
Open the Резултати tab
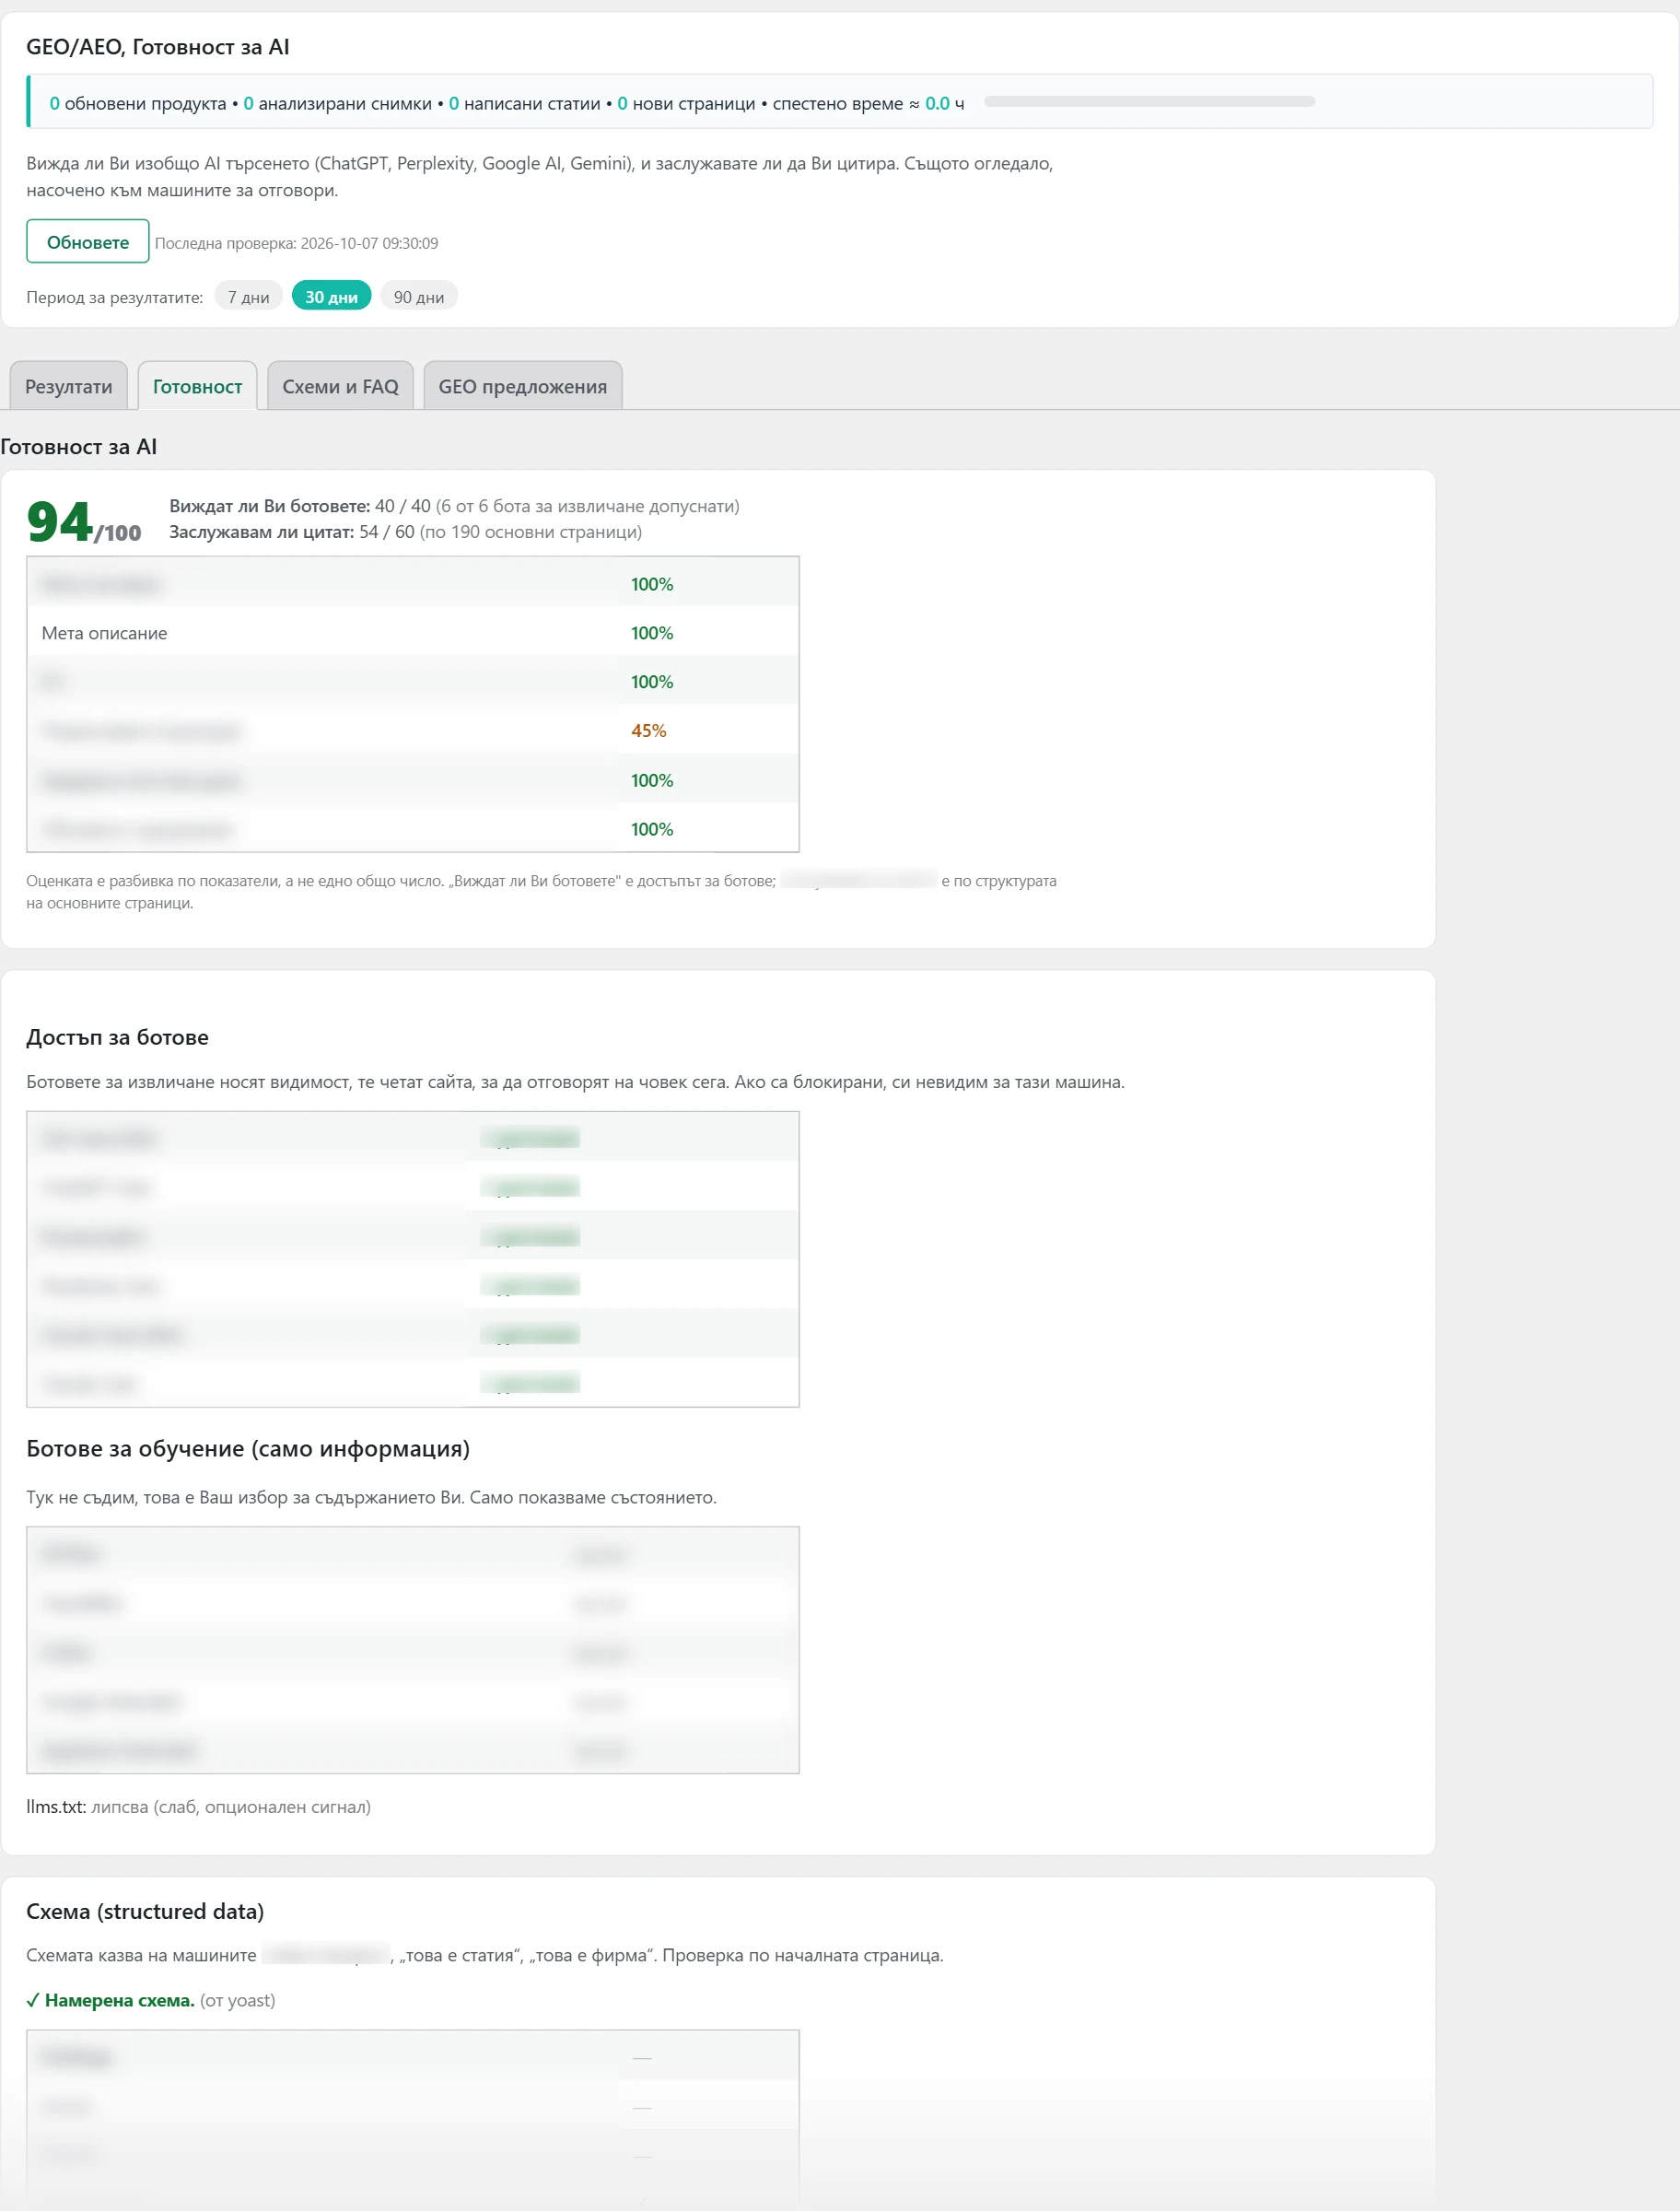tap(69, 386)
